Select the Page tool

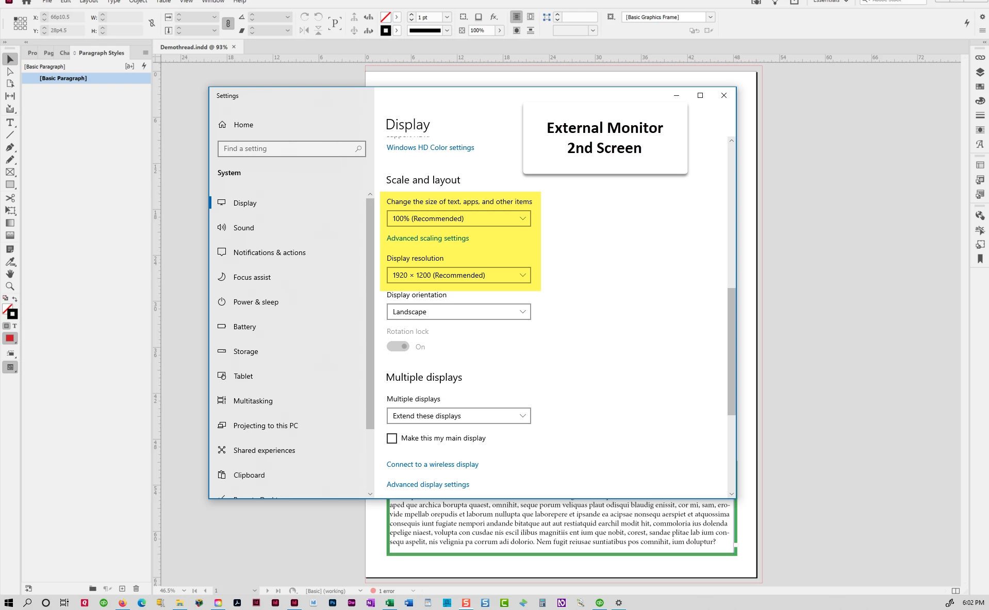10,83
